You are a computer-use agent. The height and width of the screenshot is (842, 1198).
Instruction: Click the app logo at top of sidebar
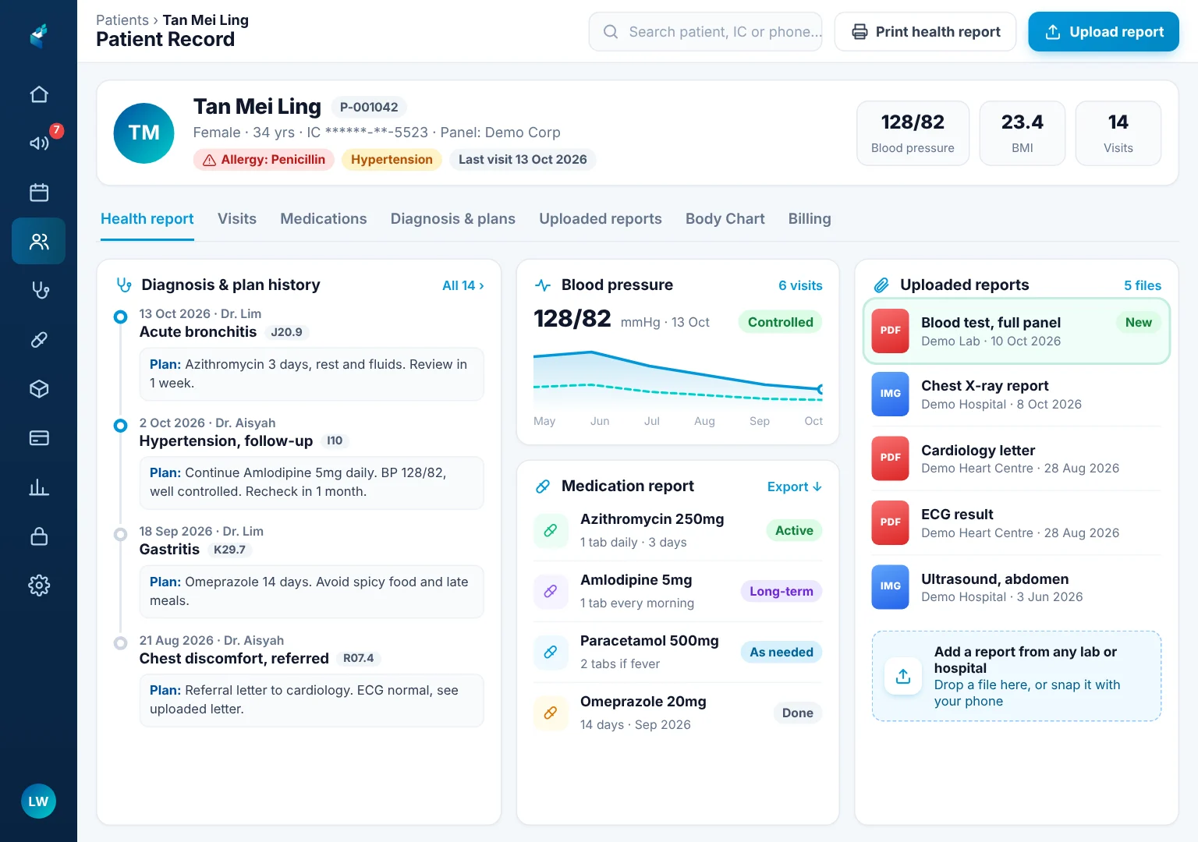[39, 35]
